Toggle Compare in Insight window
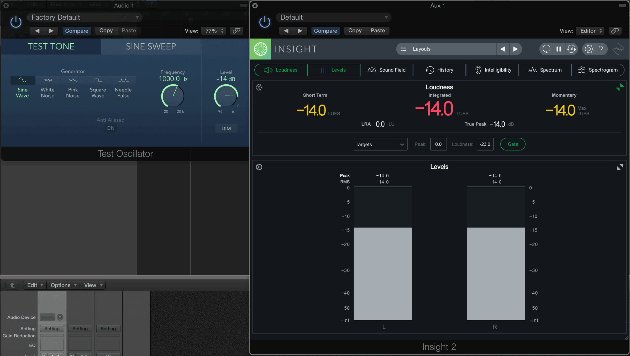Image resolution: width=630 pixels, height=356 pixels. coord(325,31)
